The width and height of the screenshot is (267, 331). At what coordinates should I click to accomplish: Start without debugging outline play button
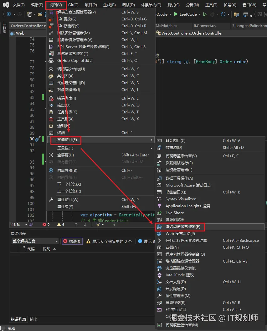tap(205, 14)
